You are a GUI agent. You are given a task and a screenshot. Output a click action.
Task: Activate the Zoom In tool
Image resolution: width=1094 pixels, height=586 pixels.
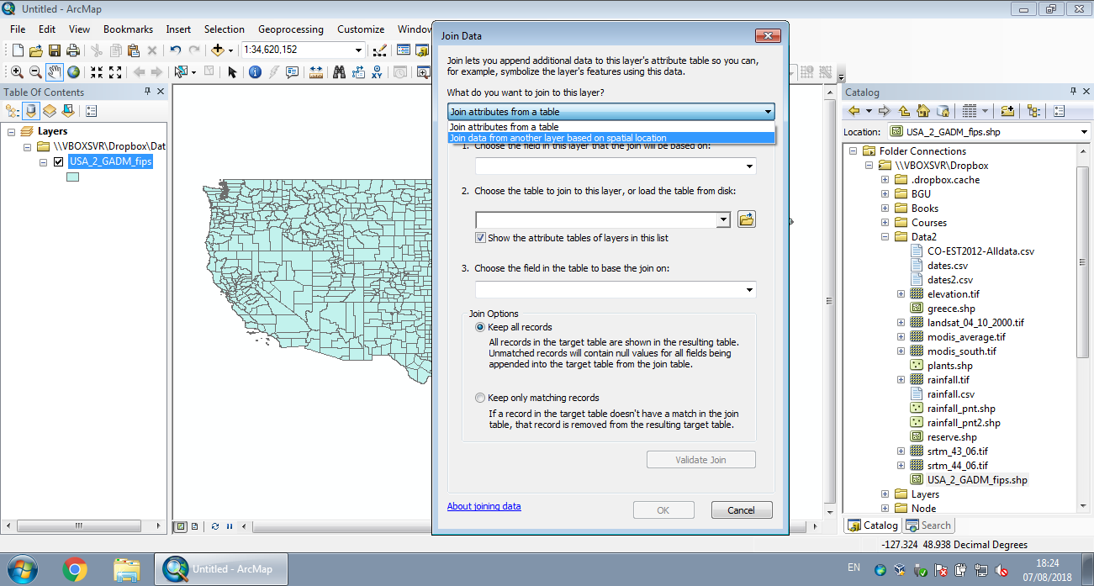(16, 71)
